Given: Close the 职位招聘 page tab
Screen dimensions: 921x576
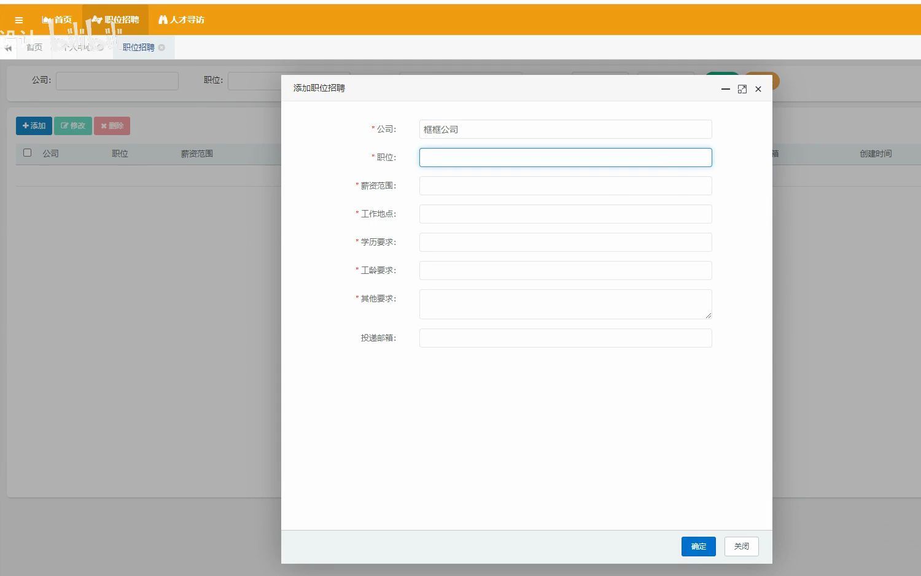Looking at the screenshot, I should coord(161,47).
